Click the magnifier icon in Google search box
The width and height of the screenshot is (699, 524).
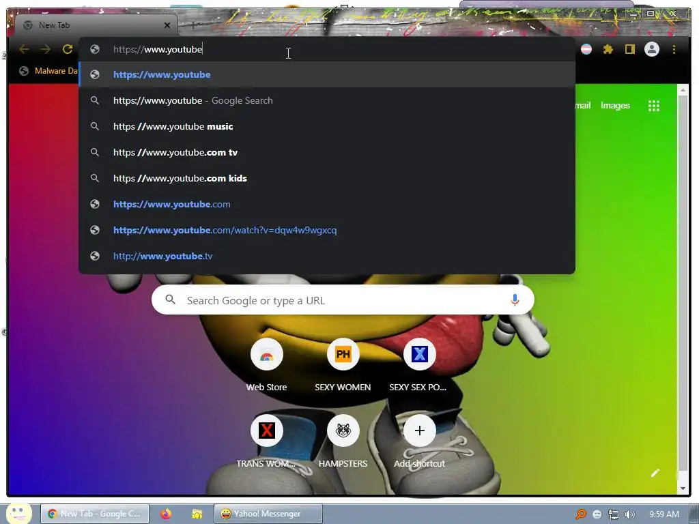[x=170, y=300]
